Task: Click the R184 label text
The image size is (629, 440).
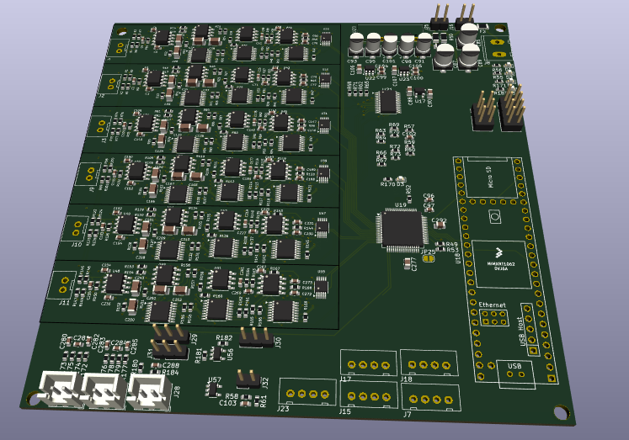Action: pos(170,373)
